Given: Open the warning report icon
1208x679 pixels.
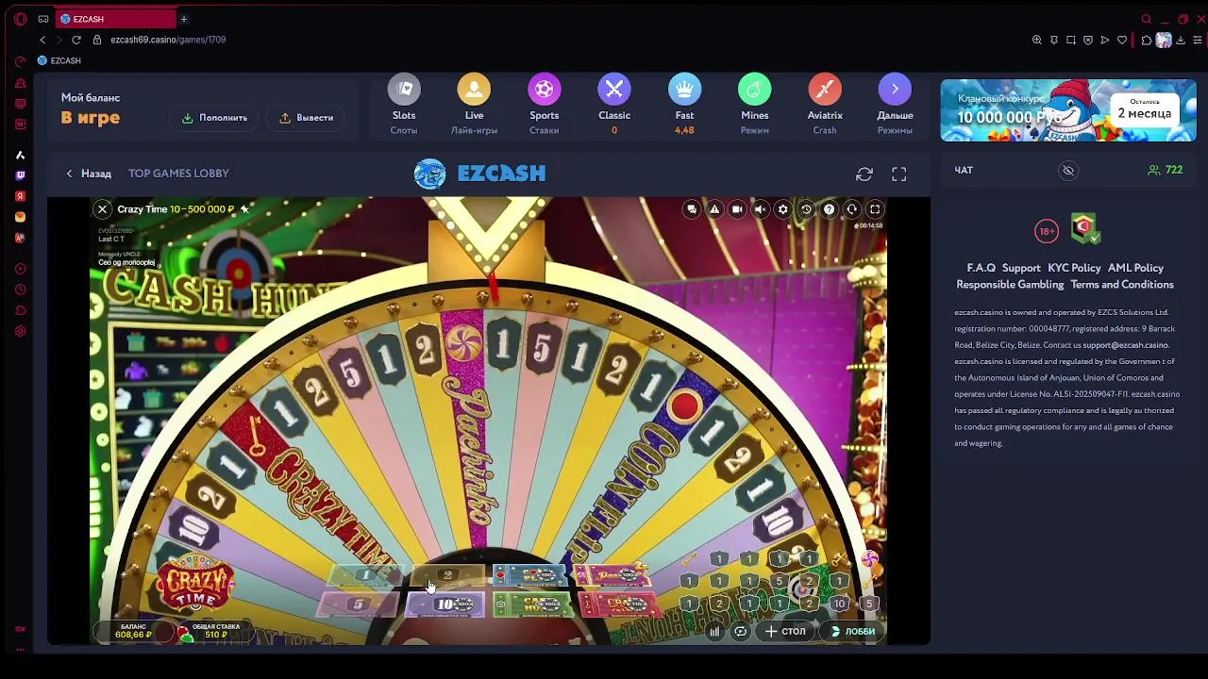Looking at the screenshot, I should coord(714,209).
